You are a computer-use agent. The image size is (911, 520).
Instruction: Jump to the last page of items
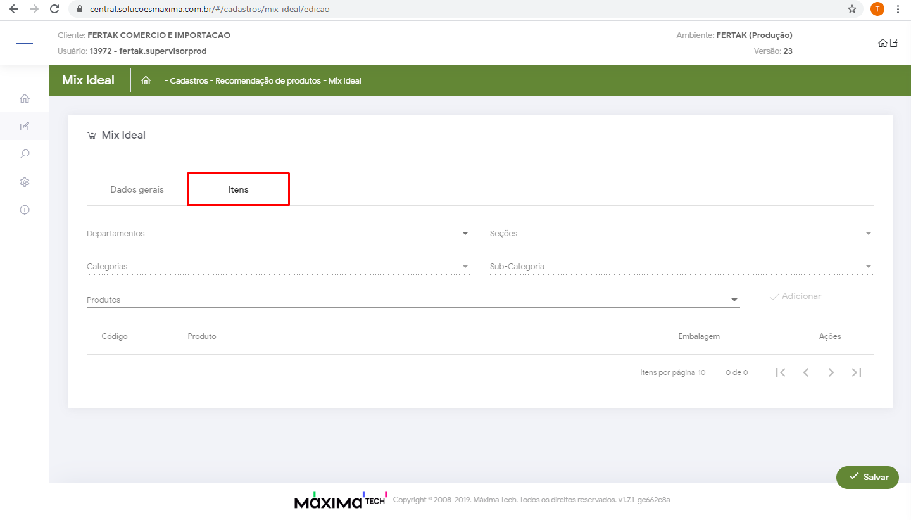click(857, 372)
